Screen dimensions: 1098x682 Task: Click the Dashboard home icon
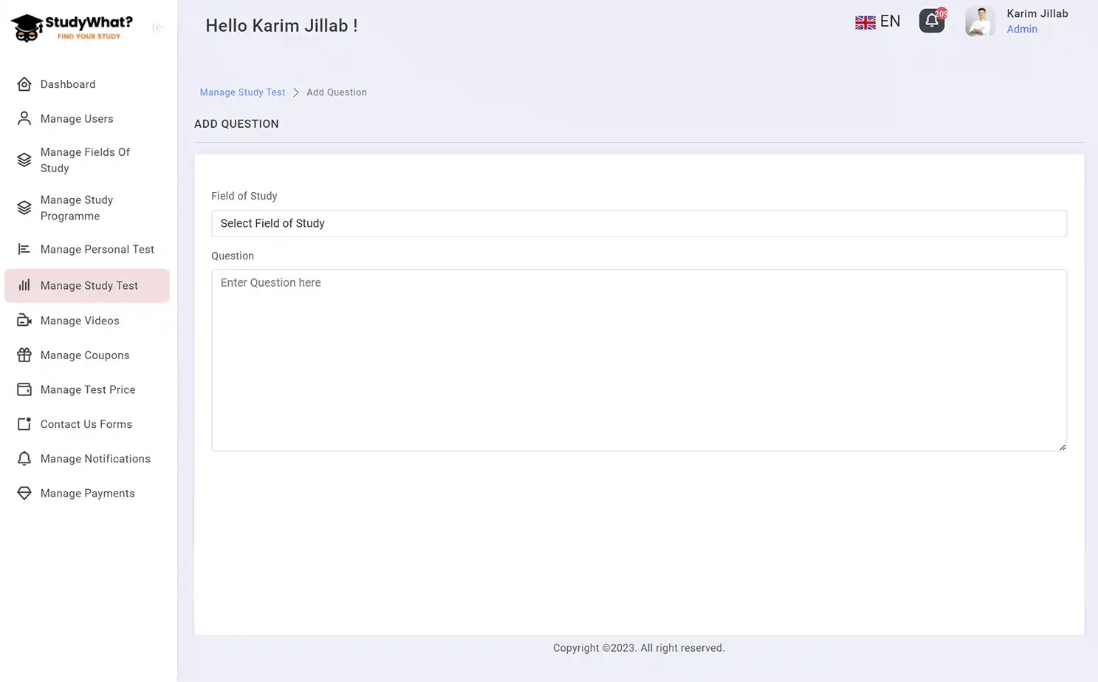point(24,83)
